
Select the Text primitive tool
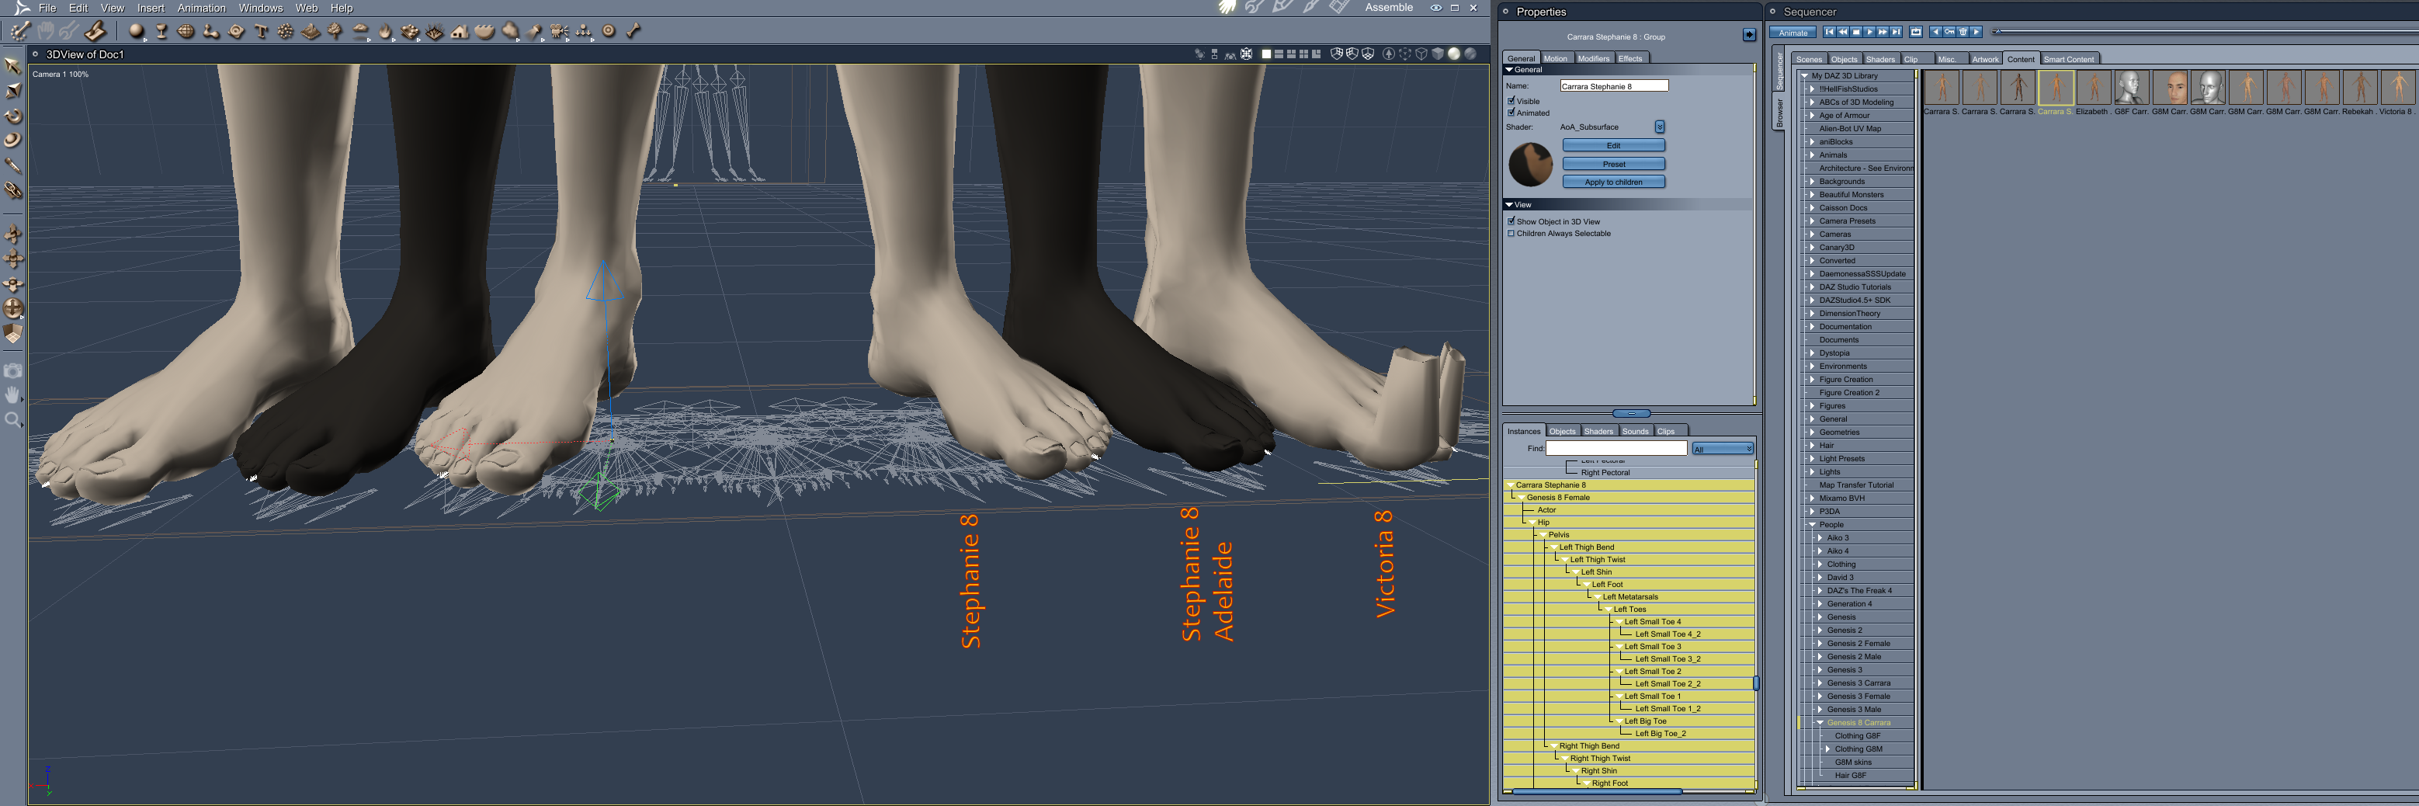pyautogui.click(x=261, y=31)
